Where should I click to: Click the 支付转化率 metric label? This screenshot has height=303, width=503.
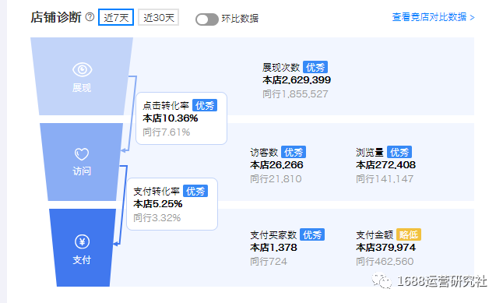(157, 192)
